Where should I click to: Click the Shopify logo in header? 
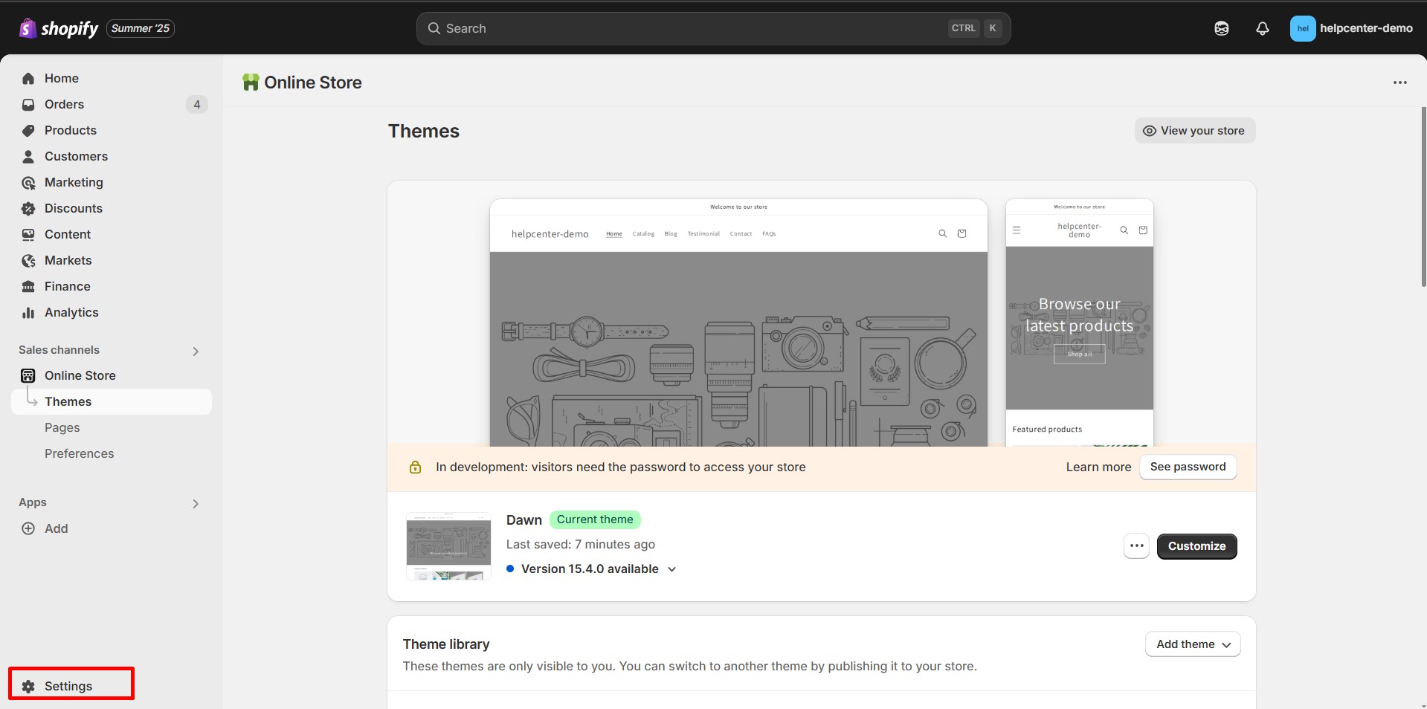pos(59,29)
